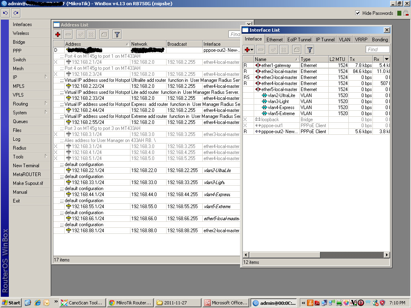This screenshot has width=411, height=308.
Task: Select address 192.168.2.22/24 row
Action: (x=147, y=86)
